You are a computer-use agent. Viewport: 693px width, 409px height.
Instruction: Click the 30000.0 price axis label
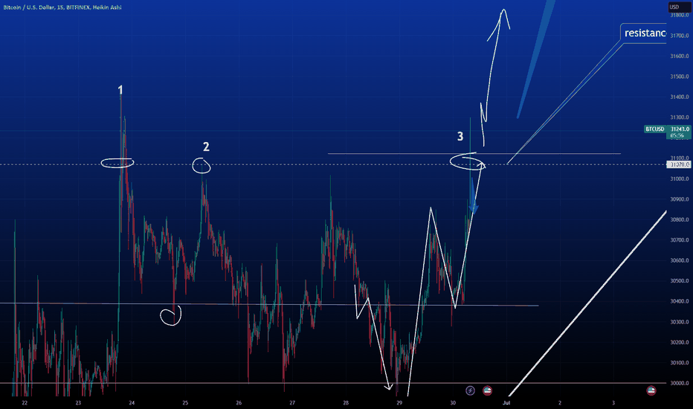(680, 384)
